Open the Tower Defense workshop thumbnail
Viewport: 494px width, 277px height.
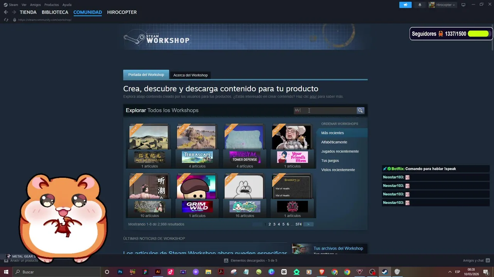pyautogui.click(x=244, y=146)
